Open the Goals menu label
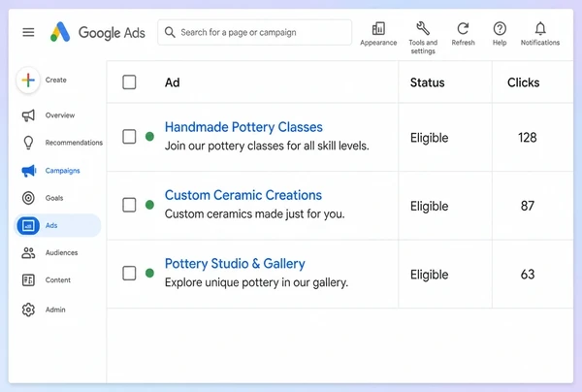Viewport: 582px width, 392px height. 54,198
